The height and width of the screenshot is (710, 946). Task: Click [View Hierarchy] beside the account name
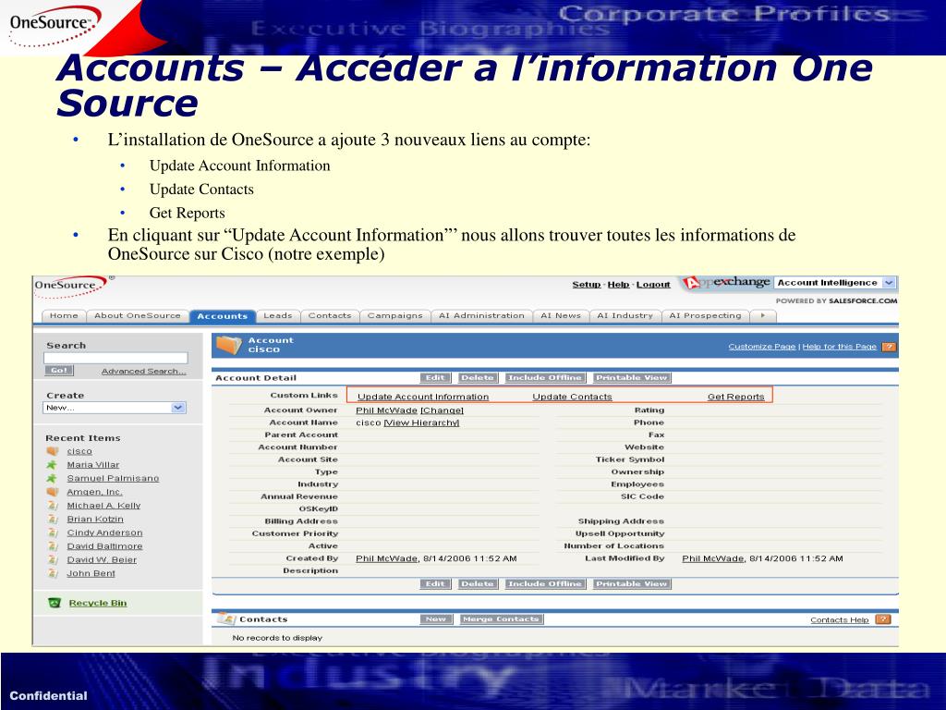click(x=421, y=422)
